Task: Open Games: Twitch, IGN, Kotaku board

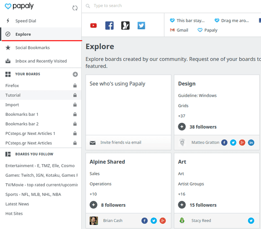Action: (x=41, y=175)
